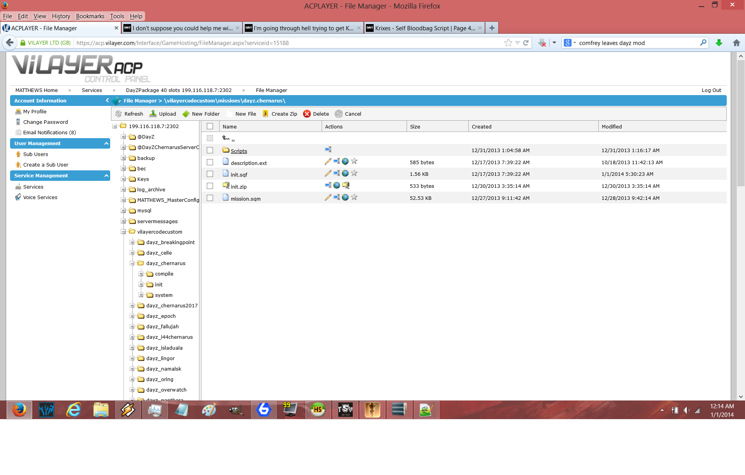Collapse the Account Information sidebar arrow

pyautogui.click(x=107, y=101)
